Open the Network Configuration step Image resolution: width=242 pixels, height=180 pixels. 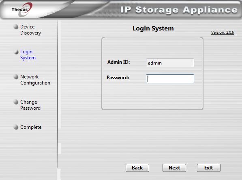(x=35, y=80)
